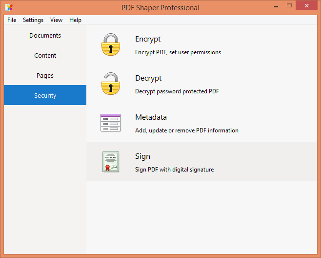The image size is (321, 258).
Task: Open the View menu
Action: pos(56,20)
